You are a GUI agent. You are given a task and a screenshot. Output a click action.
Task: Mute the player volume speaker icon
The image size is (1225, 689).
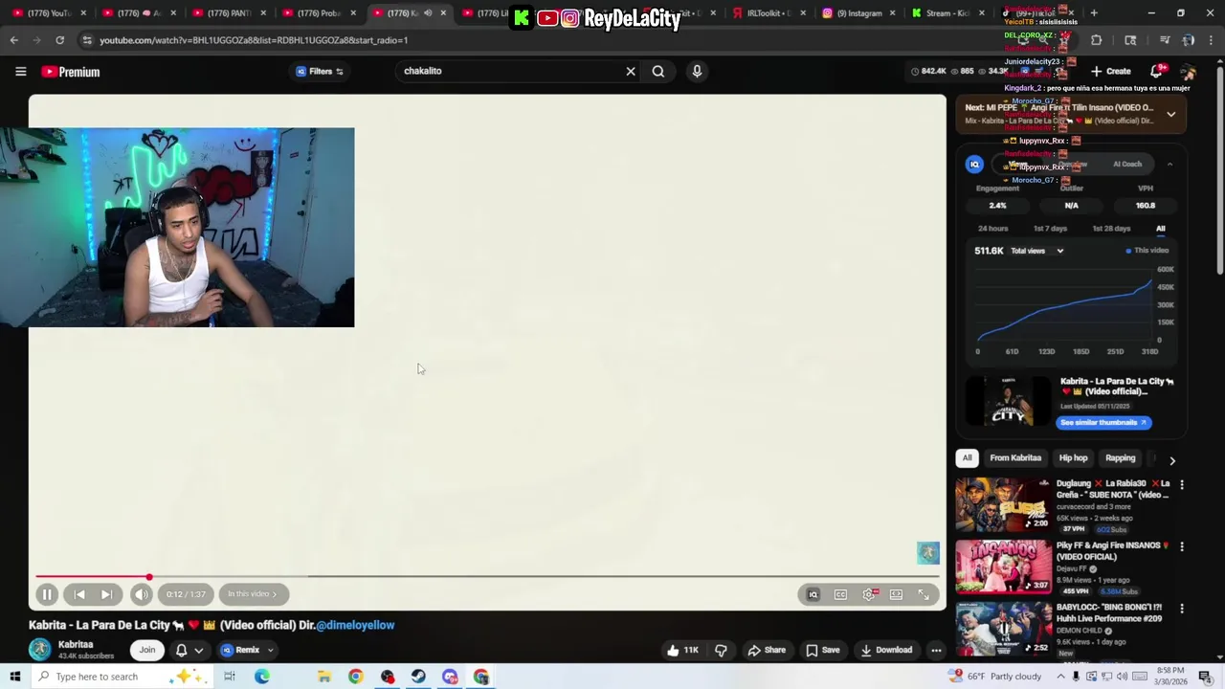(141, 594)
